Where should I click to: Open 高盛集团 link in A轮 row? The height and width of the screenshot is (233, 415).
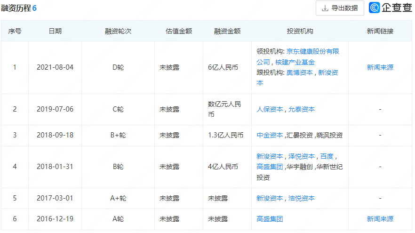270,219
